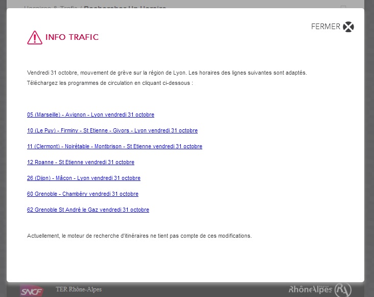Click the TER Rhône-Alpes footer text
The image size is (374, 297).
79,290
